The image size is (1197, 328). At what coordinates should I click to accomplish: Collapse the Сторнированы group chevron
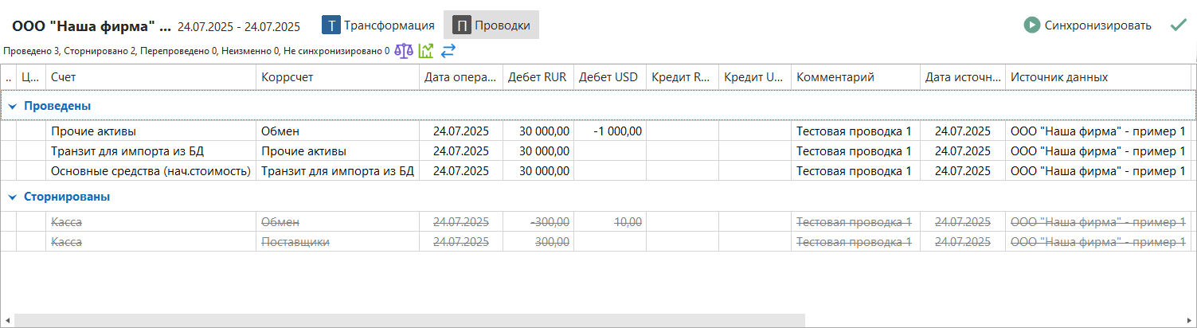pyautogui.click(x=12, y=197)
